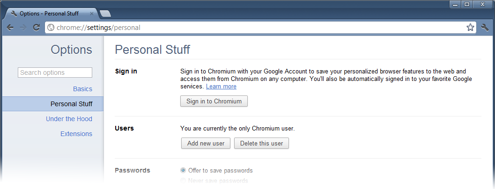Image resolution: width=495 pixels, height=189 pixels.
Task: Close the Options - Personal Stuff tab
Action: pyautogui.click(x=91, y=14)
